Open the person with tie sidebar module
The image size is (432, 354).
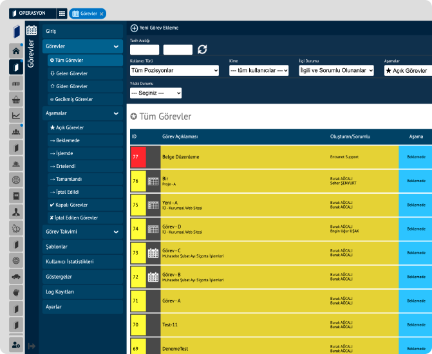coord(16,212)
